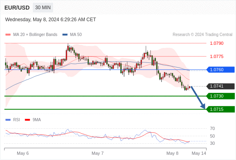Click the 1.0775 resistance level label
The image size is (236, 160).
(216, 56)
